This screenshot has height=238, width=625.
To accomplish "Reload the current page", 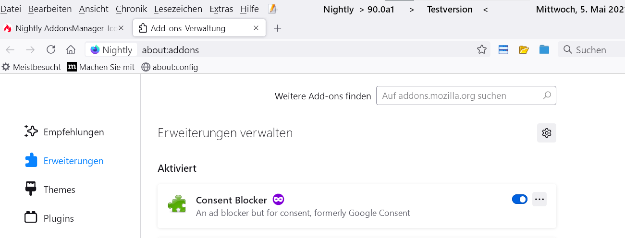I will pos(51,50).
